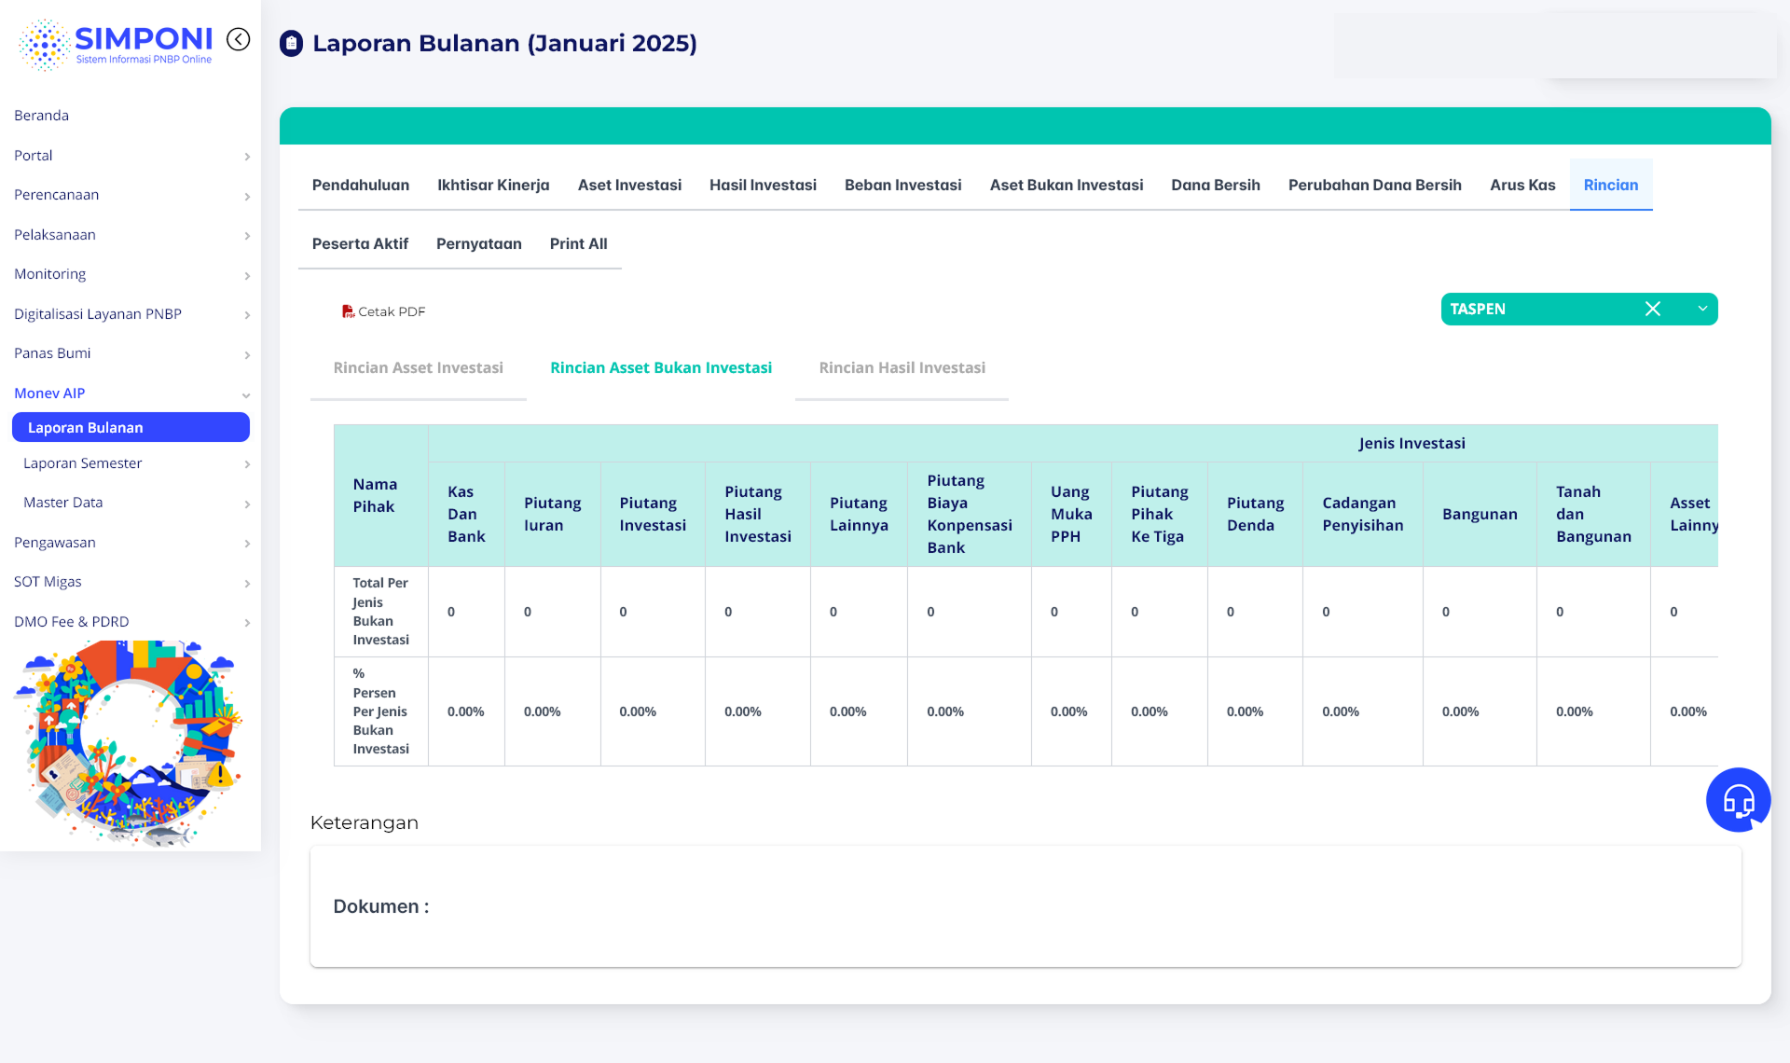Click the Jenis Investasi header
The height and width of the screenshot is (1063, 1790).
pyautogui.click(x=1411, y=444)
